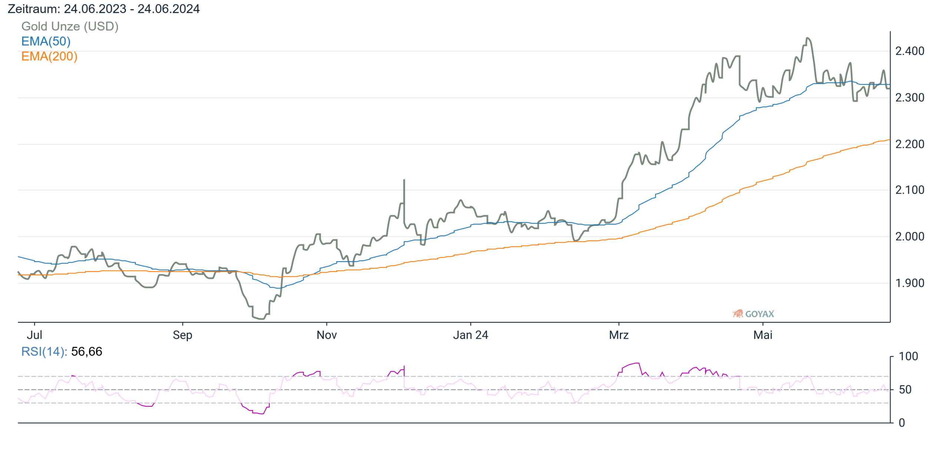
Task: Click the November price spike peak
Action: coord(404,180)
